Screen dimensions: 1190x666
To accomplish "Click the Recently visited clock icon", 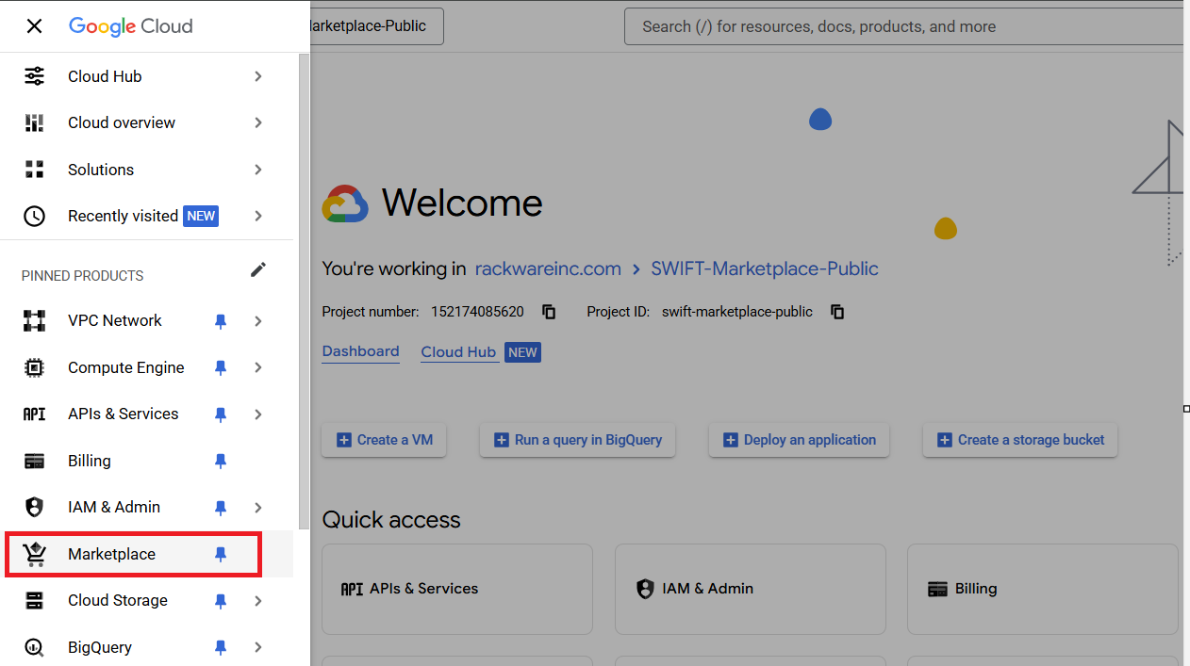I will [34, 216].
